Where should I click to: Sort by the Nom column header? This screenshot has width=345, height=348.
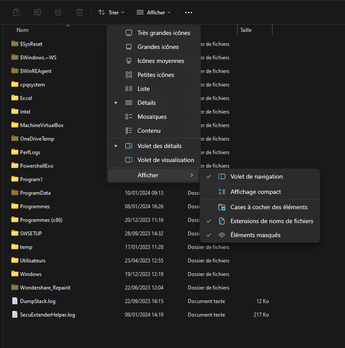tap(23, 30)
